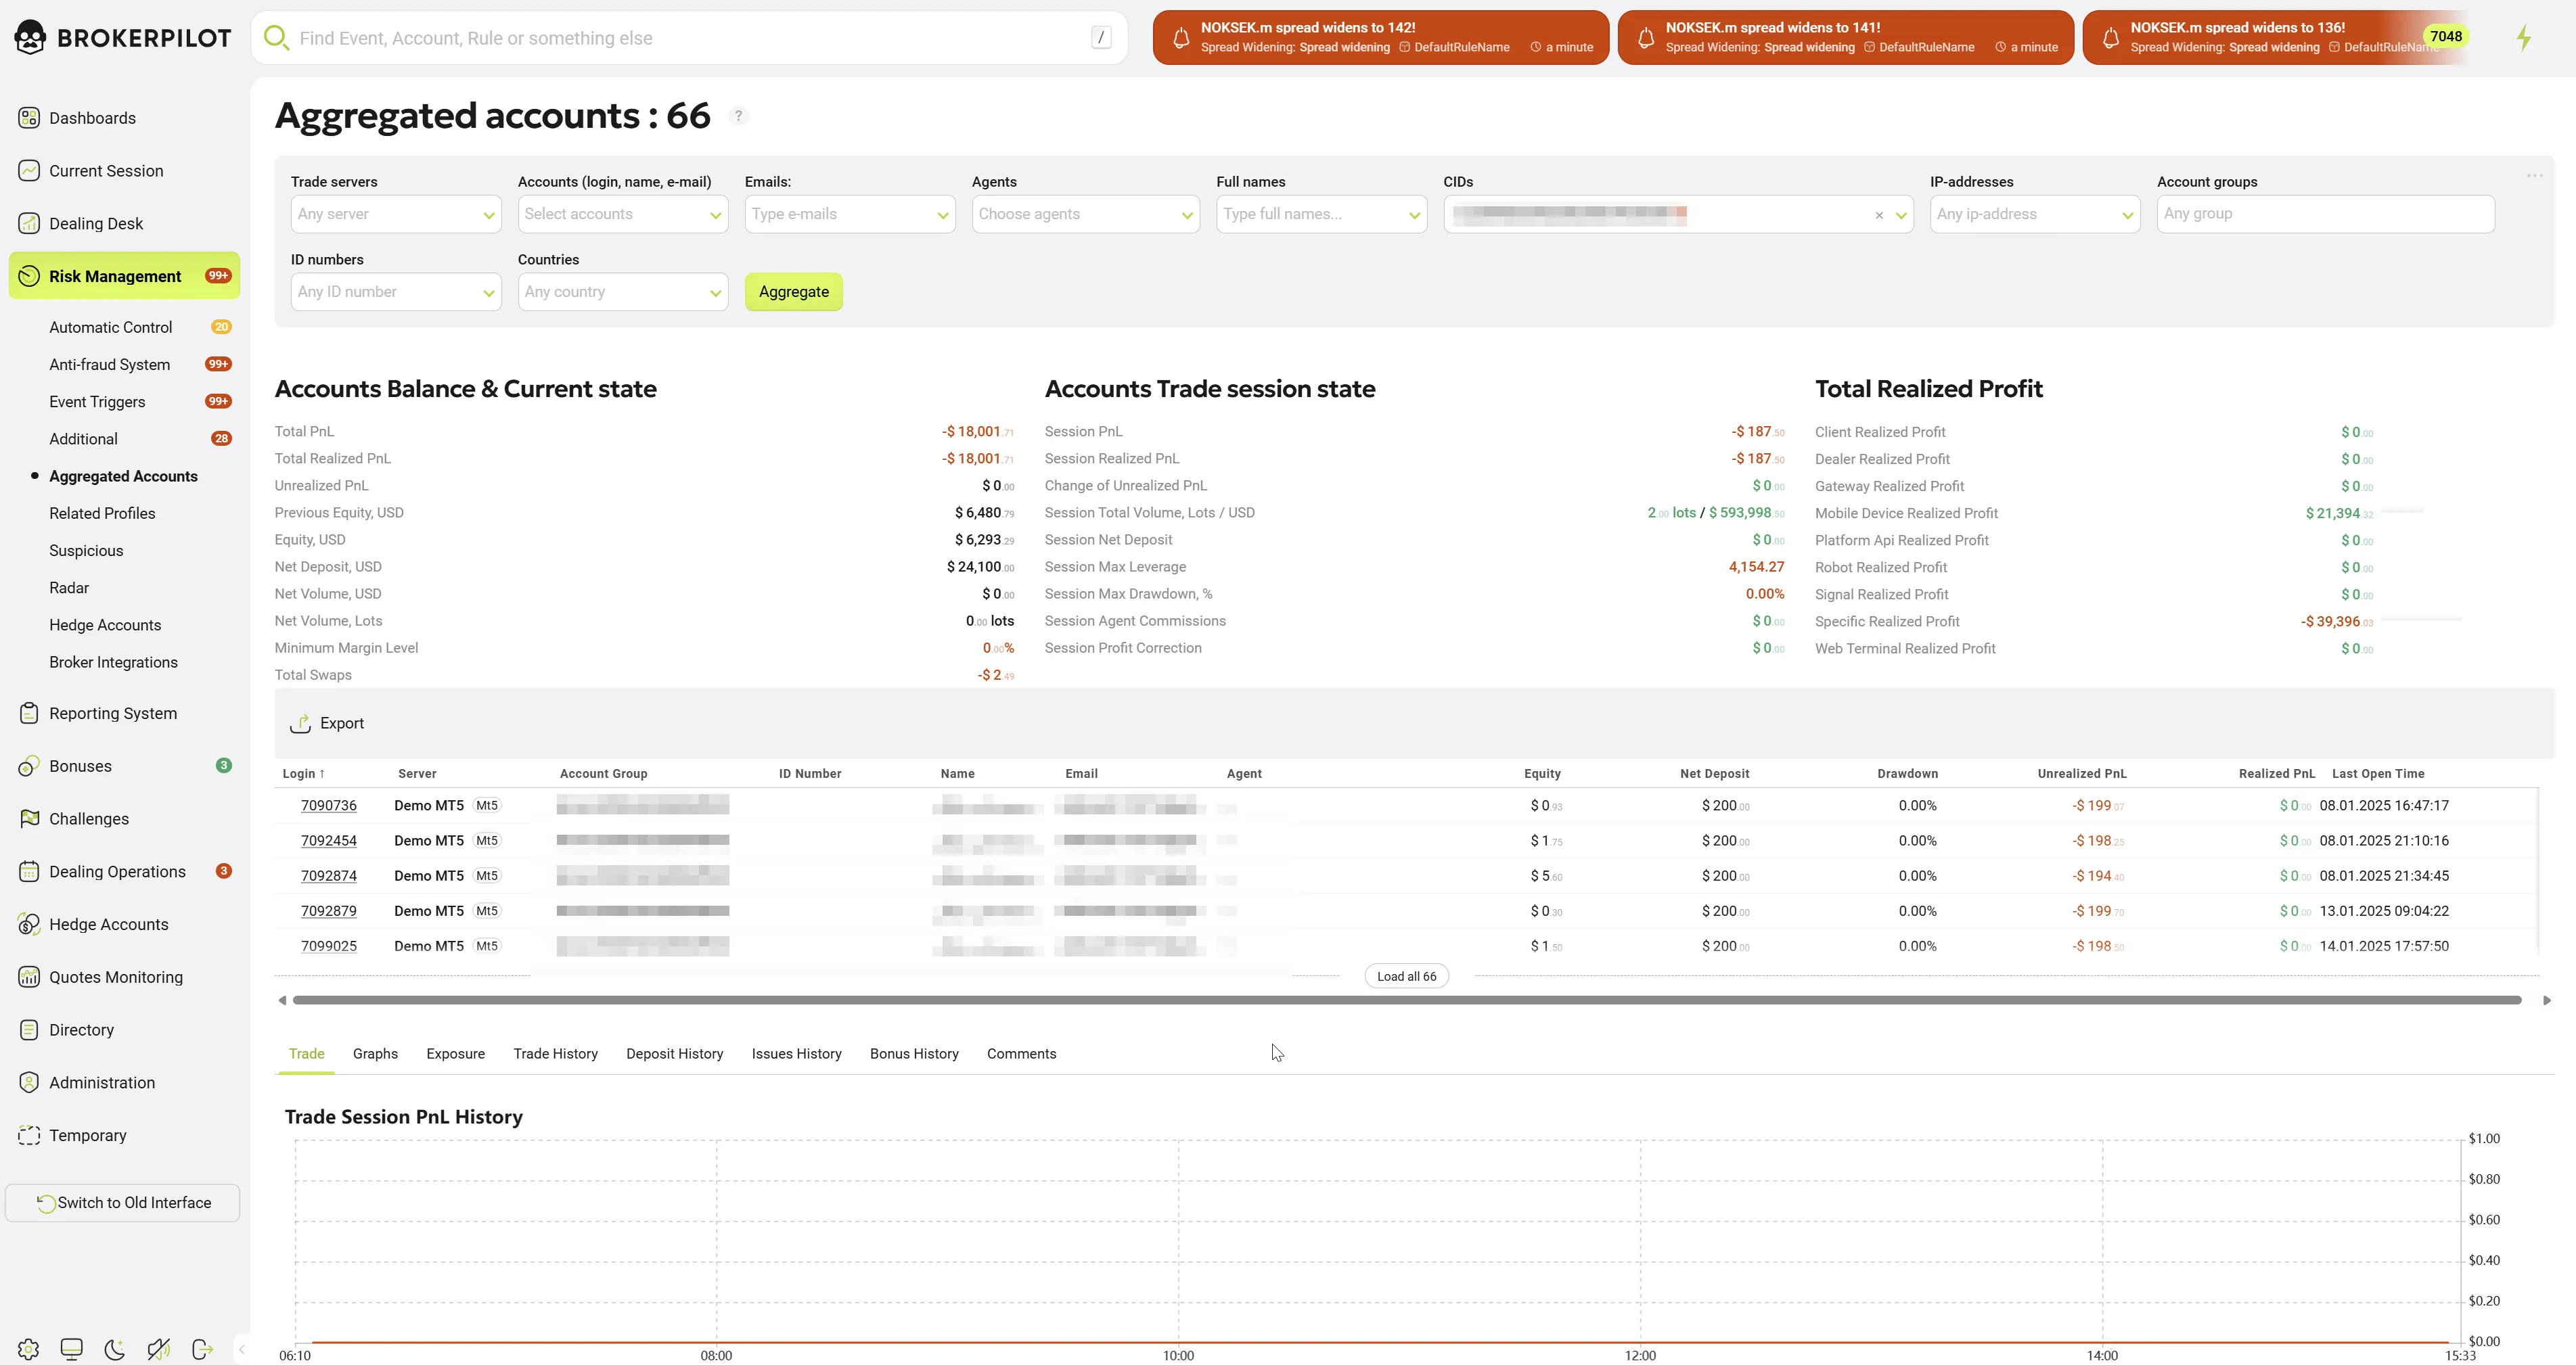
Task: Switch to the Bonus History tab
Action: point(914,1054)
